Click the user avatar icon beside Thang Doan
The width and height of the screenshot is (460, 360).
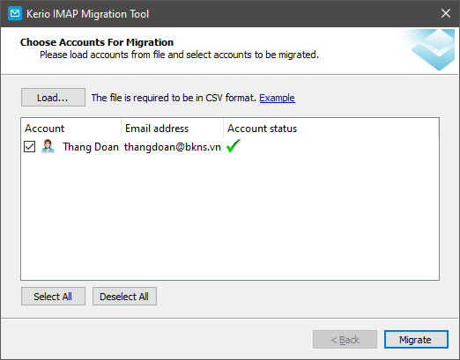[48, 146]
